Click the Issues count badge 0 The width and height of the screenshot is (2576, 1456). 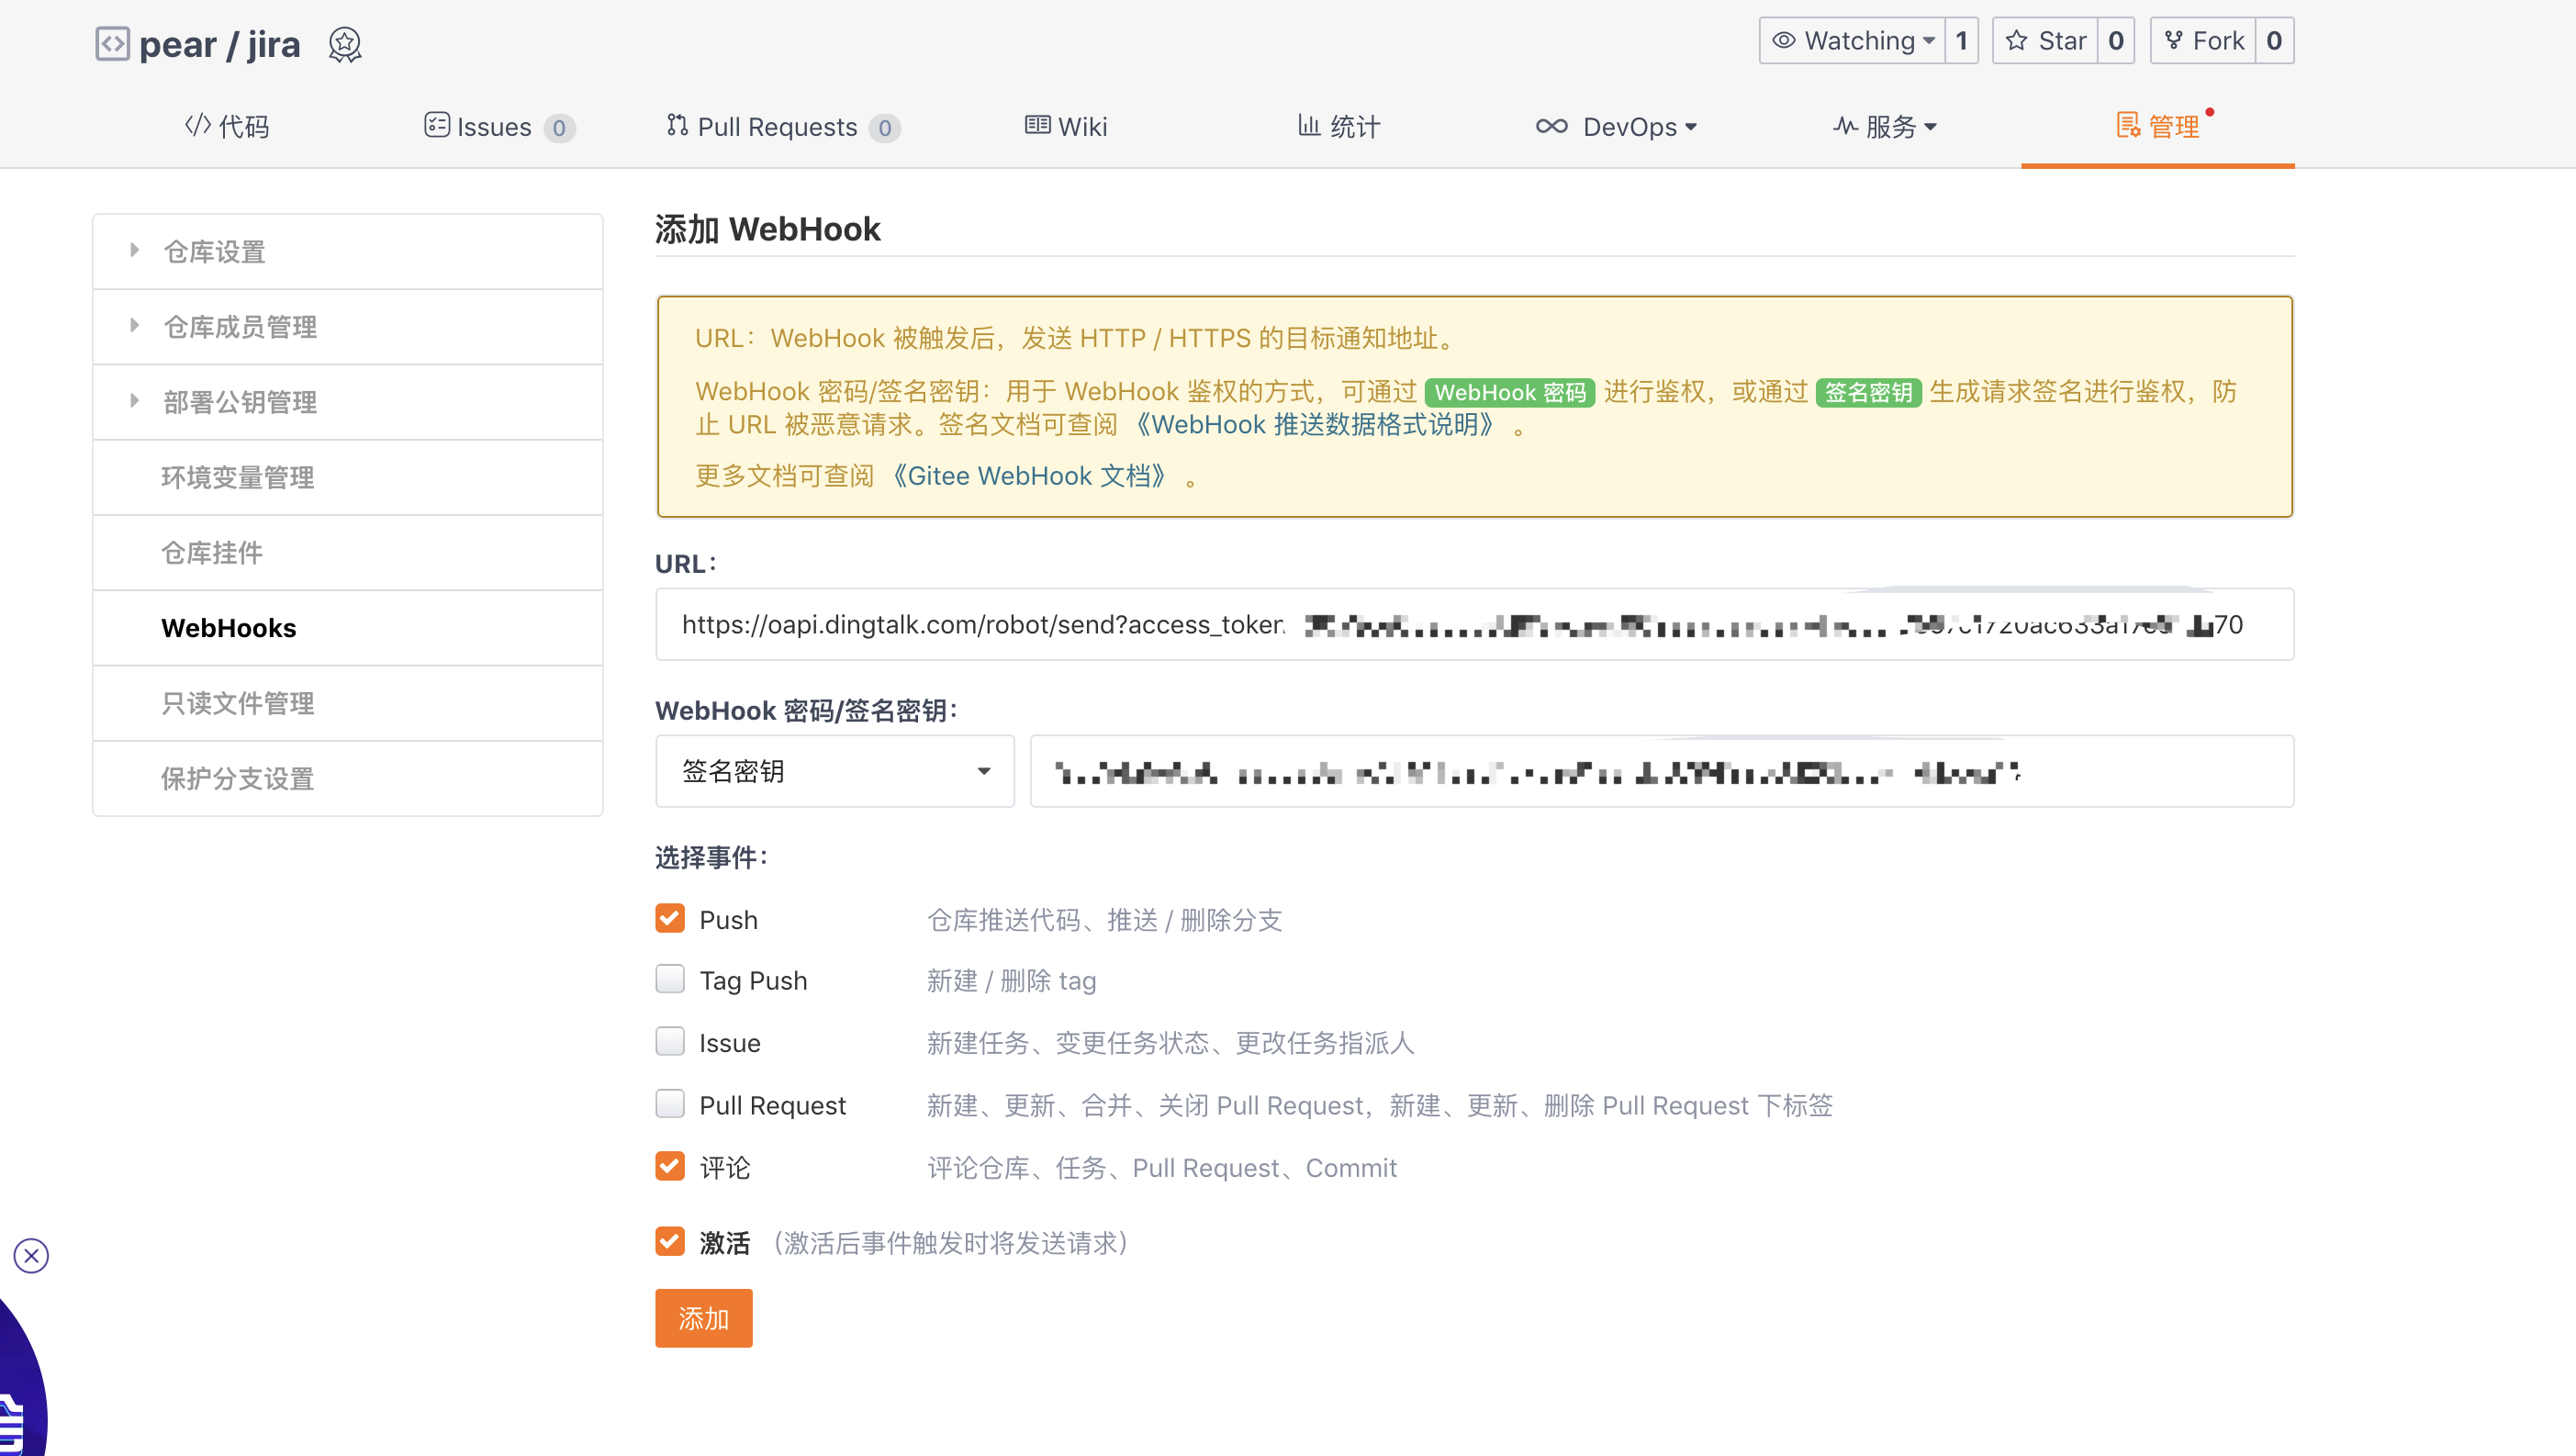pyautogui.click(x=559, y=128)
